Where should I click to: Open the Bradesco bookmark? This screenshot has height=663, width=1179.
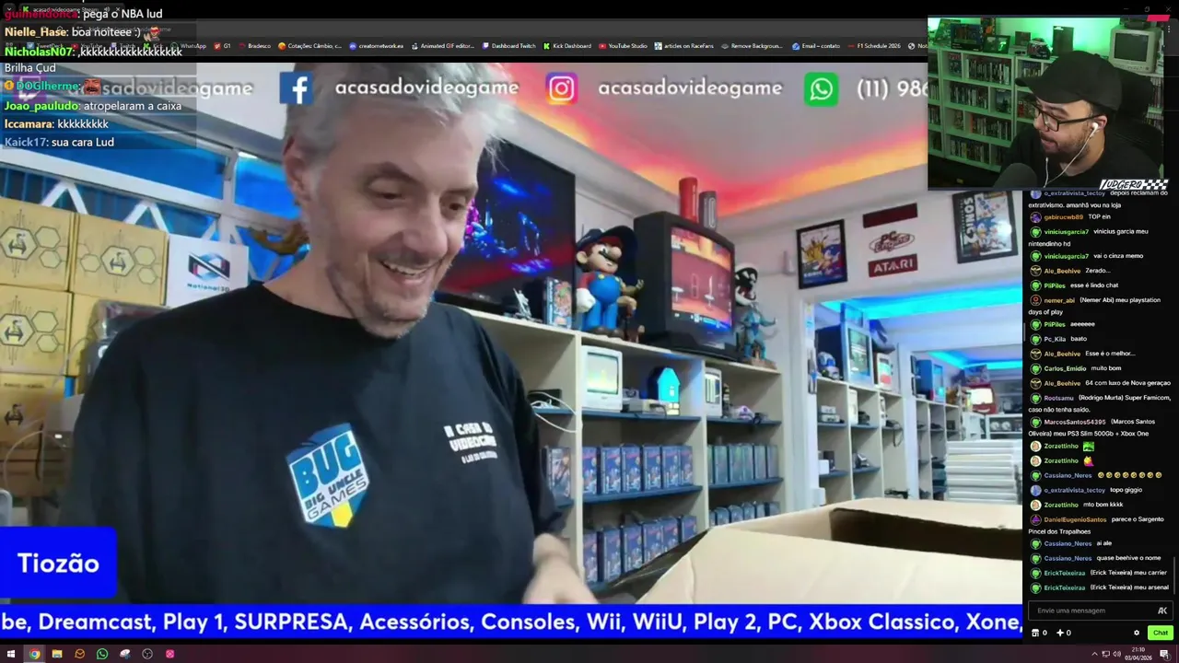[254, 45]
